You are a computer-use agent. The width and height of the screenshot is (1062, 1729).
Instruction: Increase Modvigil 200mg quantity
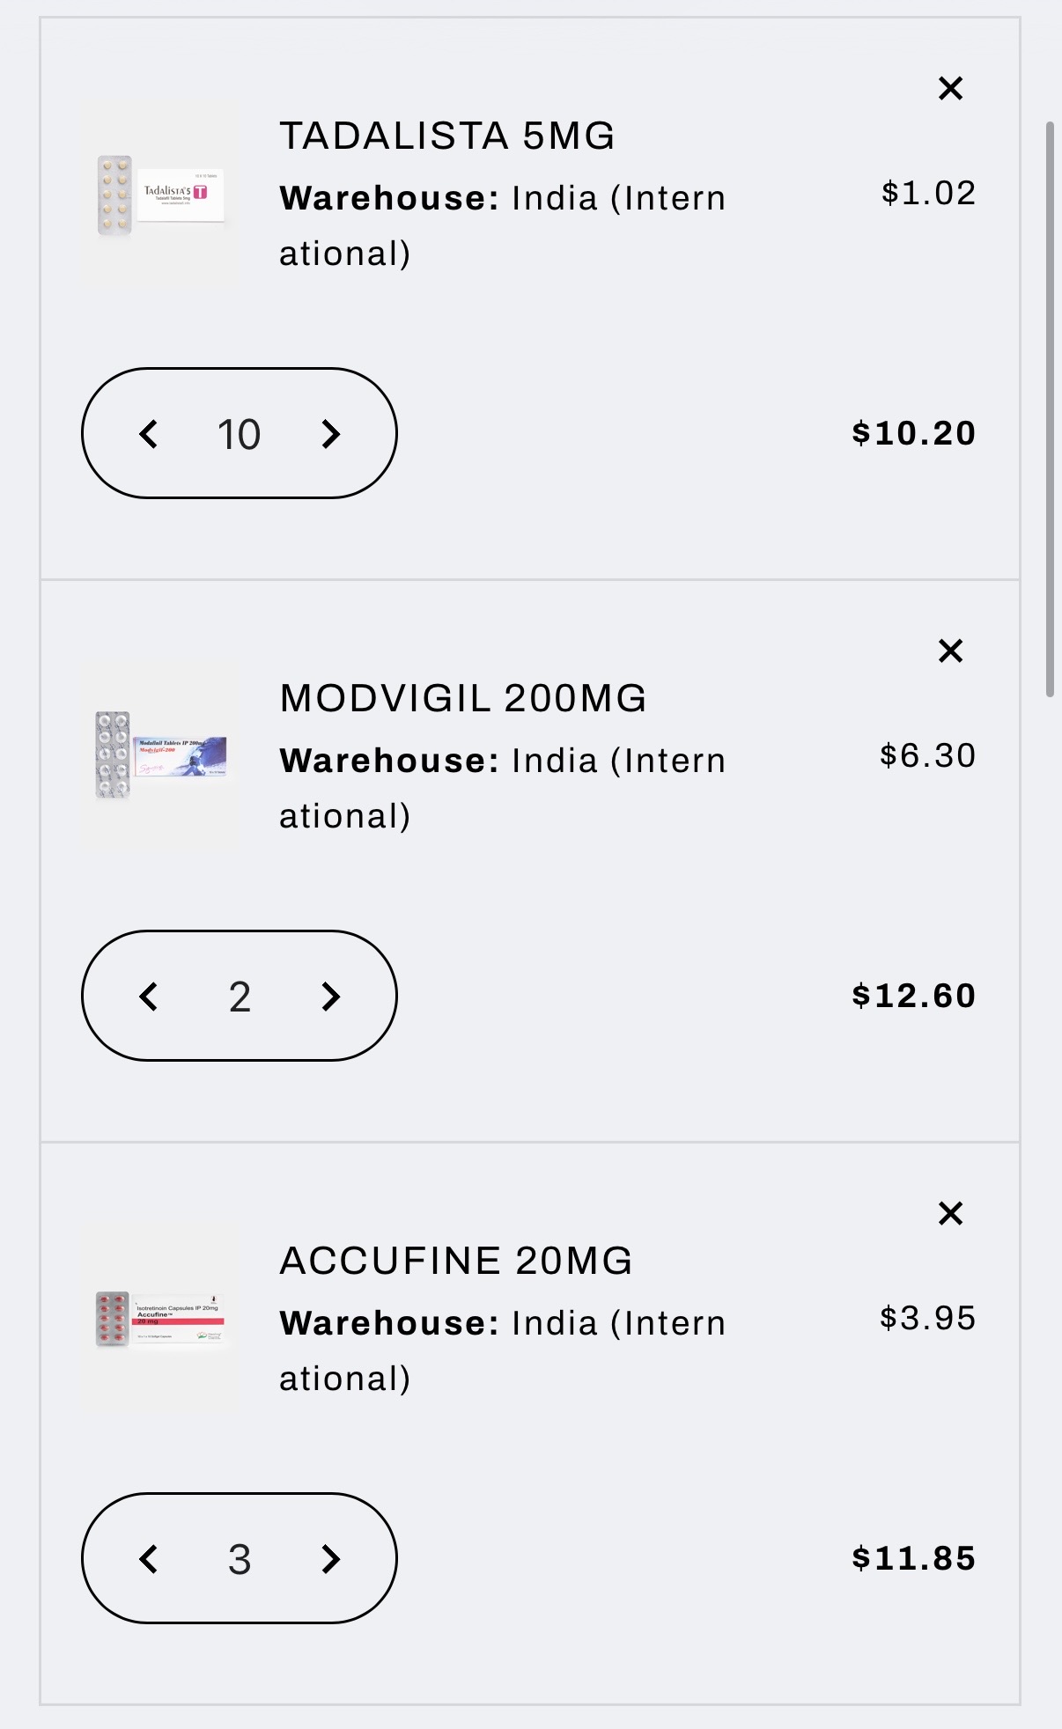330,997
